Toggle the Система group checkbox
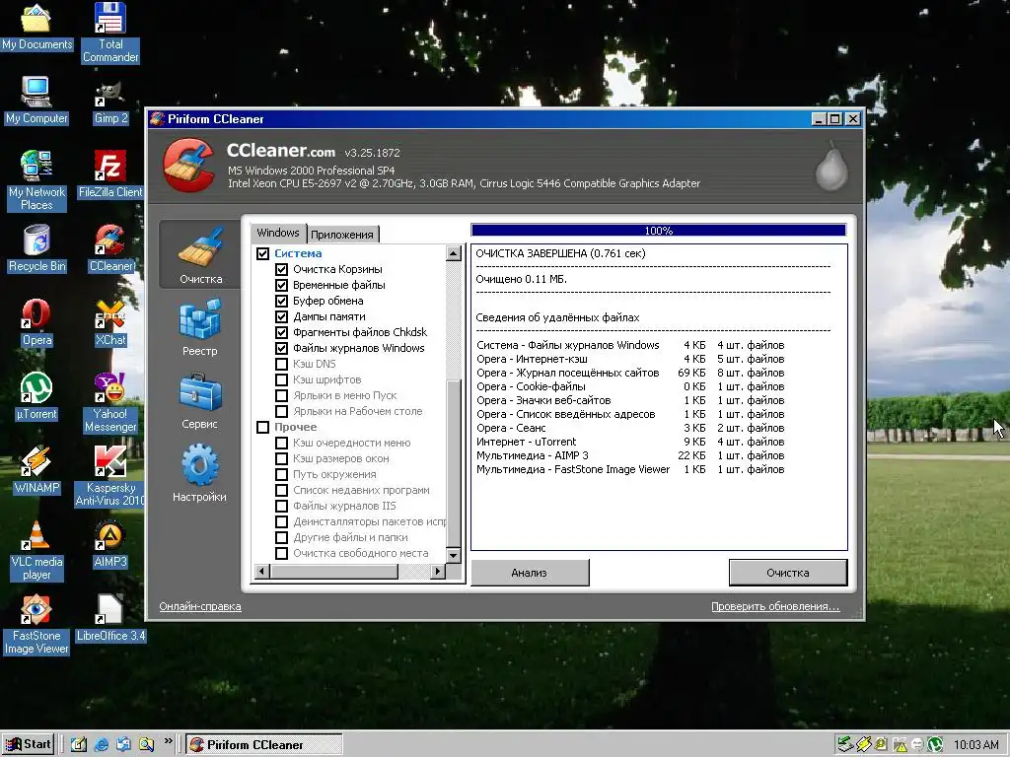The width and height of the screenshot is (1010, 757). click(262, 253)
